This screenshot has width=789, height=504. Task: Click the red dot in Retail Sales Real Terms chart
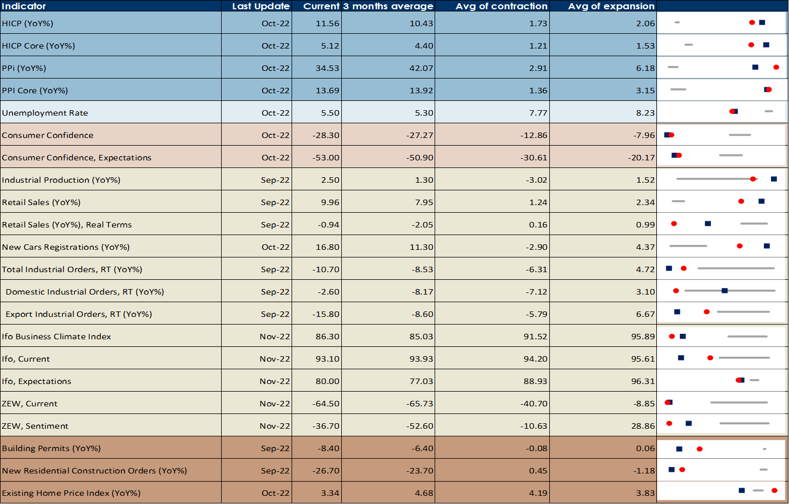tap(674, 224)
